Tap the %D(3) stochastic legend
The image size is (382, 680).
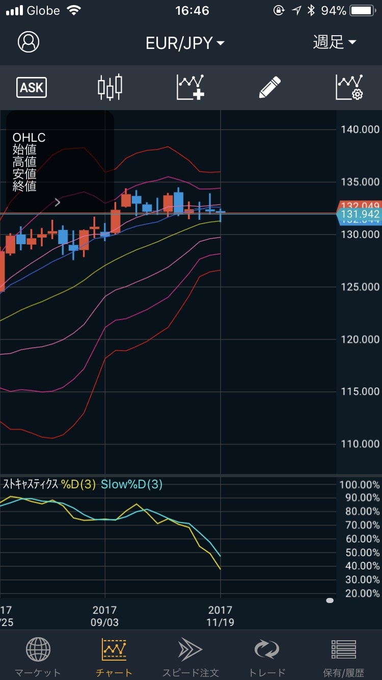click(78, 485)
